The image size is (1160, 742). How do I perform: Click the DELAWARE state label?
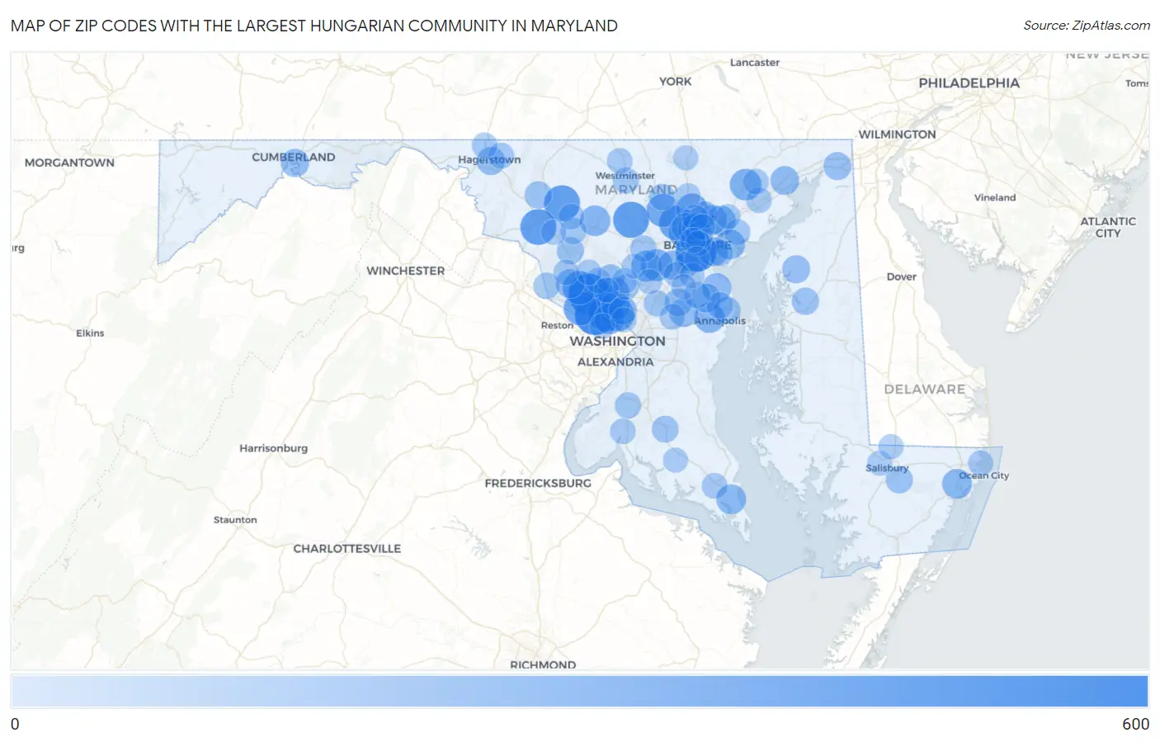[x=924, y=389]
